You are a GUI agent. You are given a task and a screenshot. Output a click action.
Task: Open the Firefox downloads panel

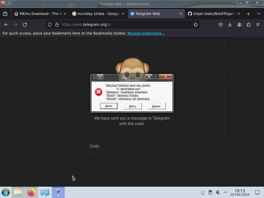pos(230,24)
